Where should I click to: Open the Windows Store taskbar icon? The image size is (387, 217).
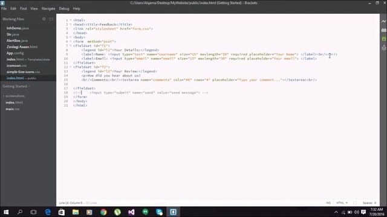pyautogui.click(x=62, y=212)
